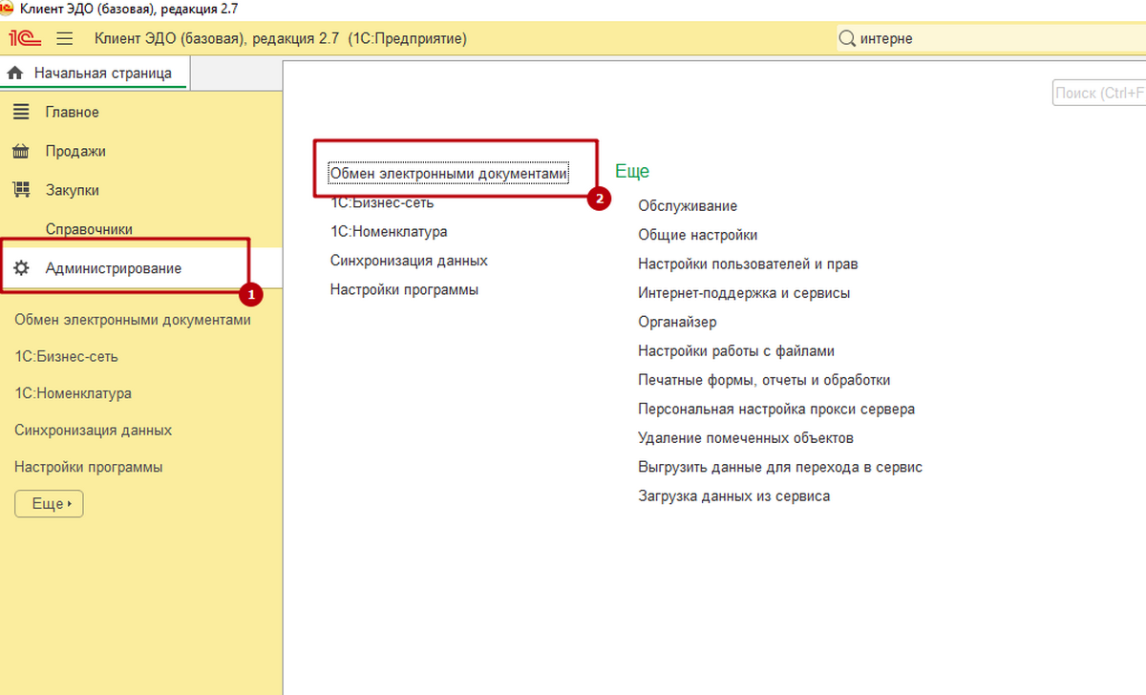Image resolution: width=1146 pixels, height=695 pixels.
Task: Expand the Еще button in sidebar
Action: tap(49, 504)
